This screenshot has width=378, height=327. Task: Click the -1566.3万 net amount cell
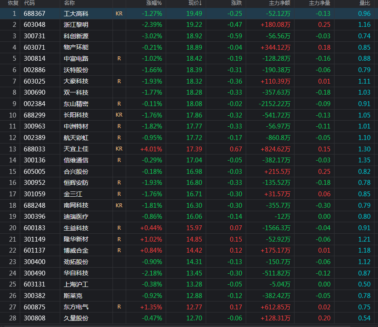276,228
